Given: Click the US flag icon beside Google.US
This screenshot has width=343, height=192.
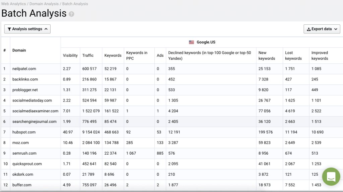Looking at the screenshot, I should tap(191, 42).
